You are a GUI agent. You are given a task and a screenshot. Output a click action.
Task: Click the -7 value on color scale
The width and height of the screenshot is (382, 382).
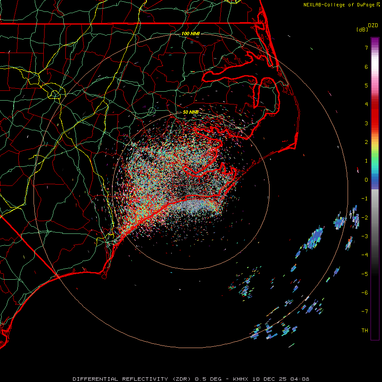(x=365, y=312)
